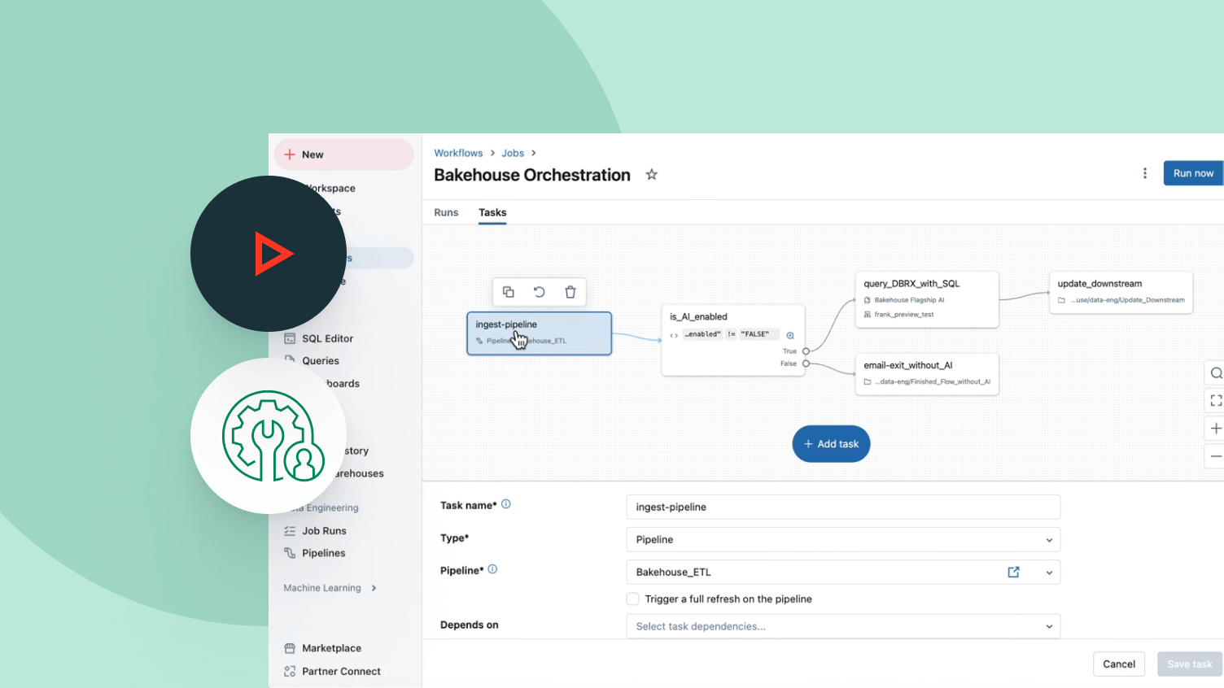This screenshot has height=688, width=1224.
Task: Click the zoom in plus on canvas
Action: (x=1216, y=429)
